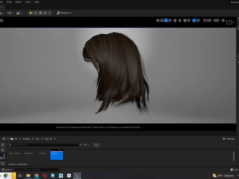The width and height of the screenshot is (239, 179).
Task: Select the Content breadcrumb in the path
Action: coord(26,139)
